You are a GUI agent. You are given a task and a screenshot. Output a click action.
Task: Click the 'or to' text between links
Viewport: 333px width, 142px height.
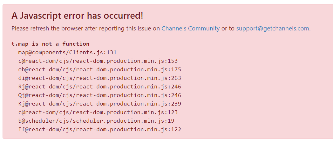228,29
